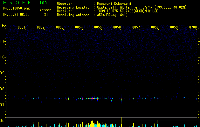Click the 0.7 kHz axis value
The height and width of the screenshot is (127, 200).
click(x=2, y=105)
